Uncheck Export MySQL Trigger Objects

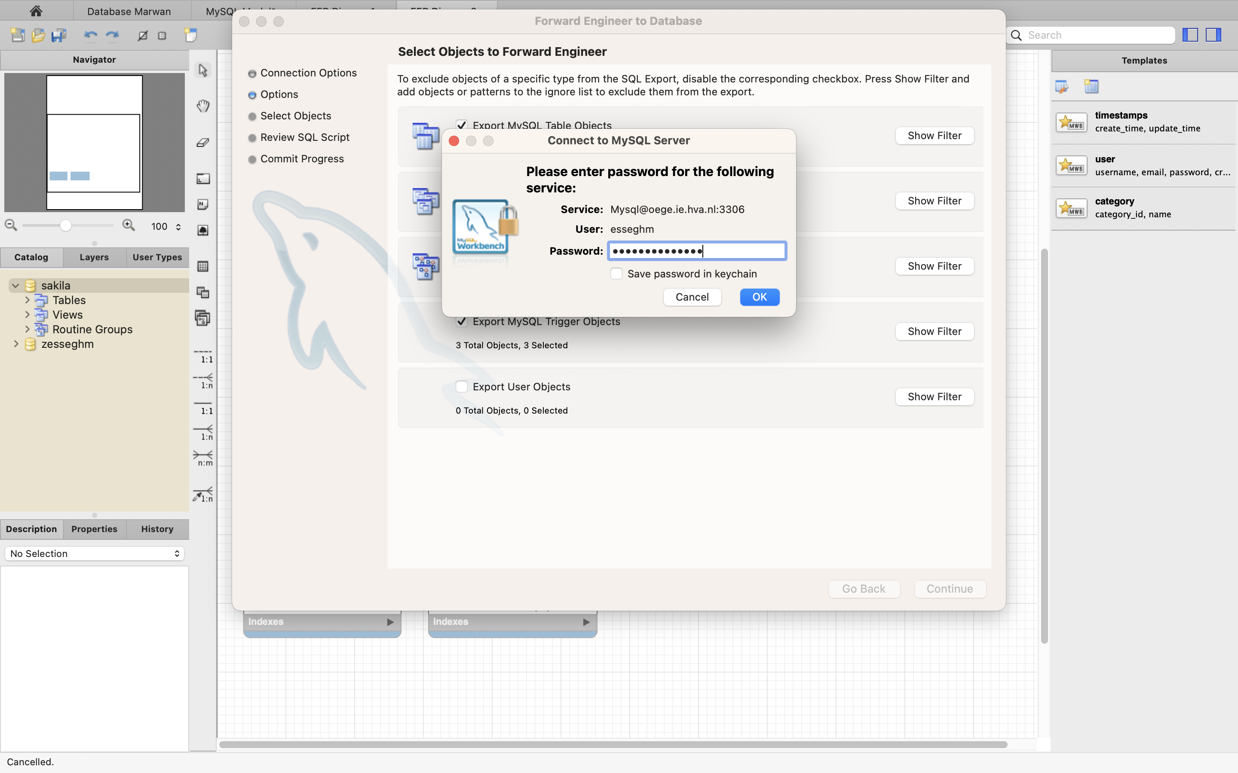[x=461, y=322]
